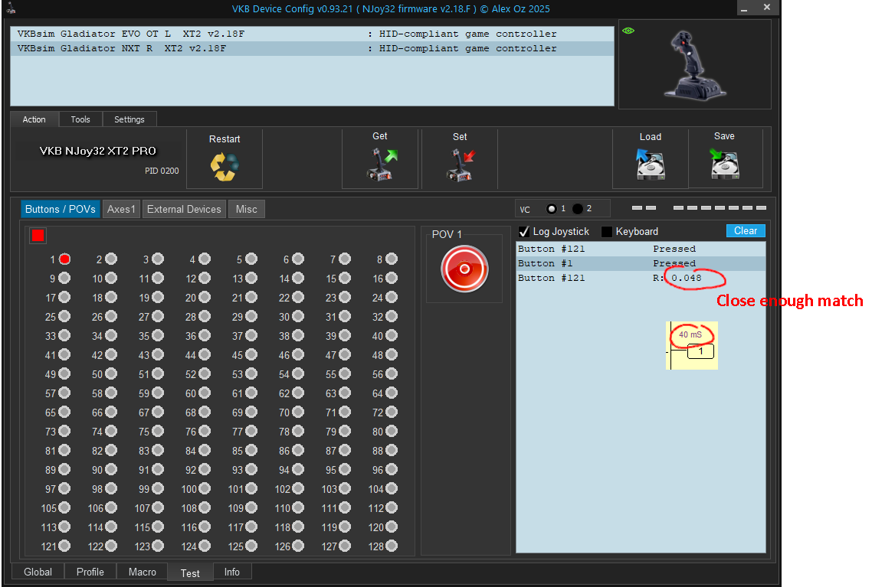Enable the Log Joystick checkbox
Viewport: 872px width, 587px height.
pyautogui.click(x=524, y=232)
